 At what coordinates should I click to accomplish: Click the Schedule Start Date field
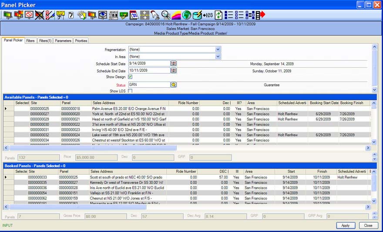149,63
